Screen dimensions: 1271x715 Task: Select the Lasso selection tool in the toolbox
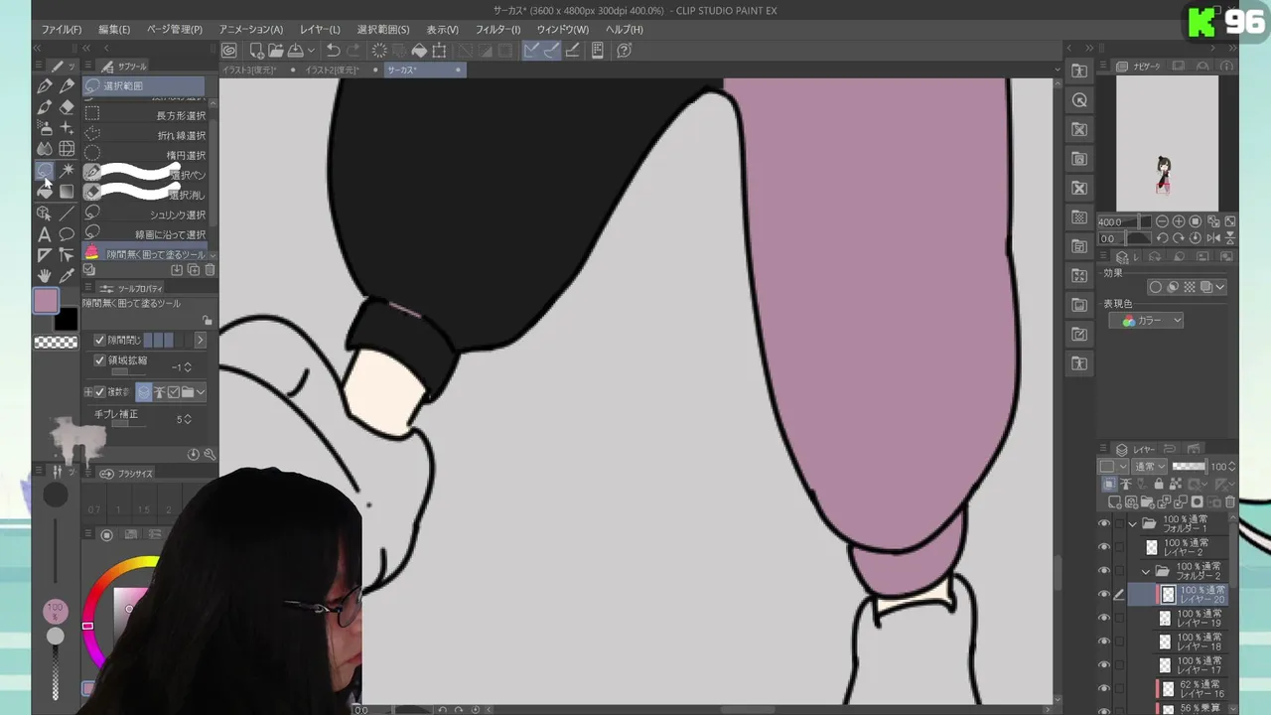pyautogui.click(x=45, y=171)
